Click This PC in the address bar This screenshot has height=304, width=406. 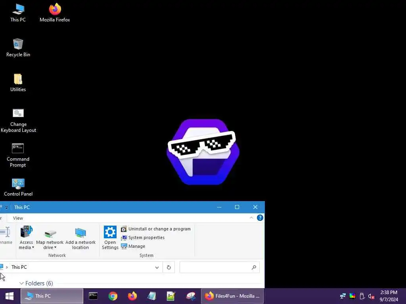(19, 267)
